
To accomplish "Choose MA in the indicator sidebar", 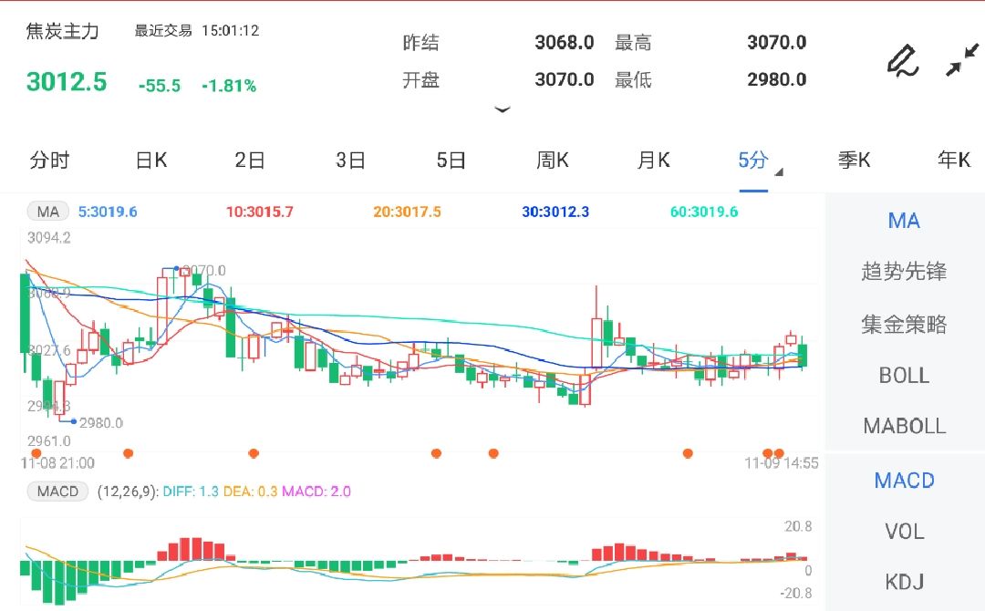I will coord(904,221).
